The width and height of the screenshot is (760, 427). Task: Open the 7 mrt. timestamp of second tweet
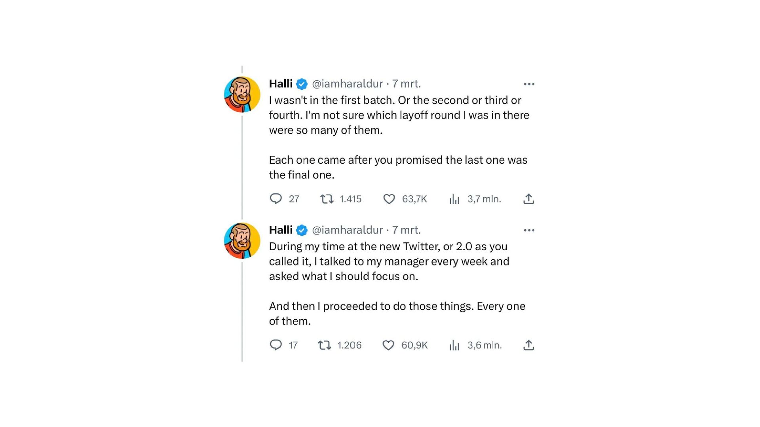click(x=406, y=230)
